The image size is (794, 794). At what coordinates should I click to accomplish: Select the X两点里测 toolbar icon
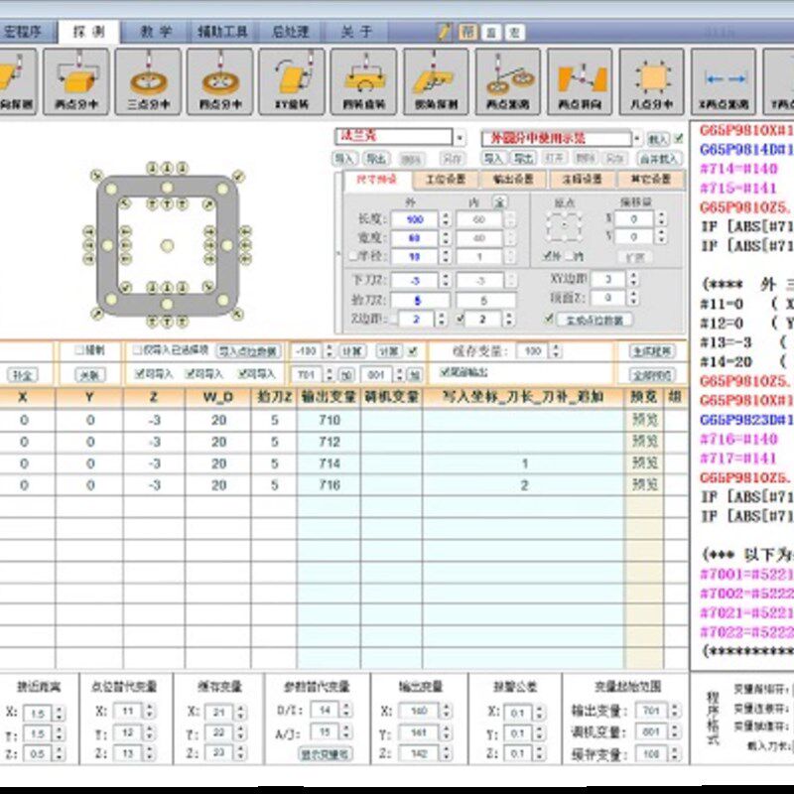coord(725,79)
